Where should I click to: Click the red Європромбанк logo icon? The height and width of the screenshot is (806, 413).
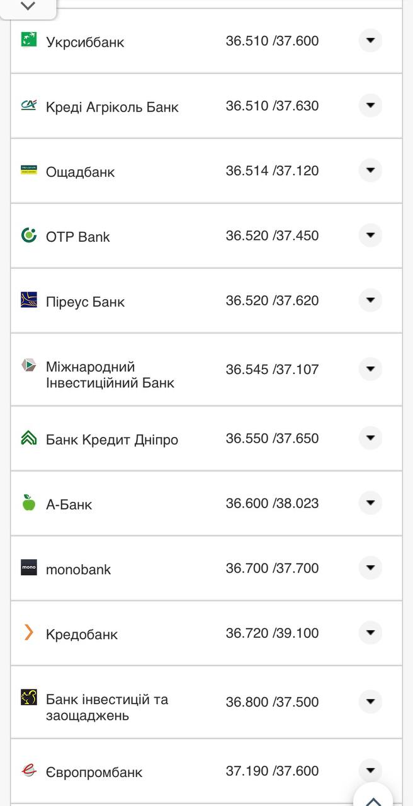[x=28, y=769]
